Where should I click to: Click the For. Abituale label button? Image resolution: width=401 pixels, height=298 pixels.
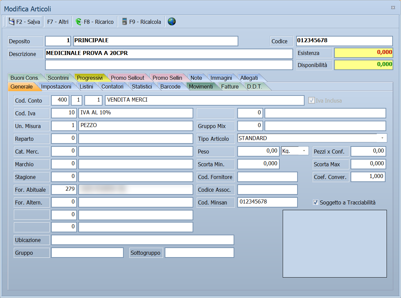click(32, 190)
